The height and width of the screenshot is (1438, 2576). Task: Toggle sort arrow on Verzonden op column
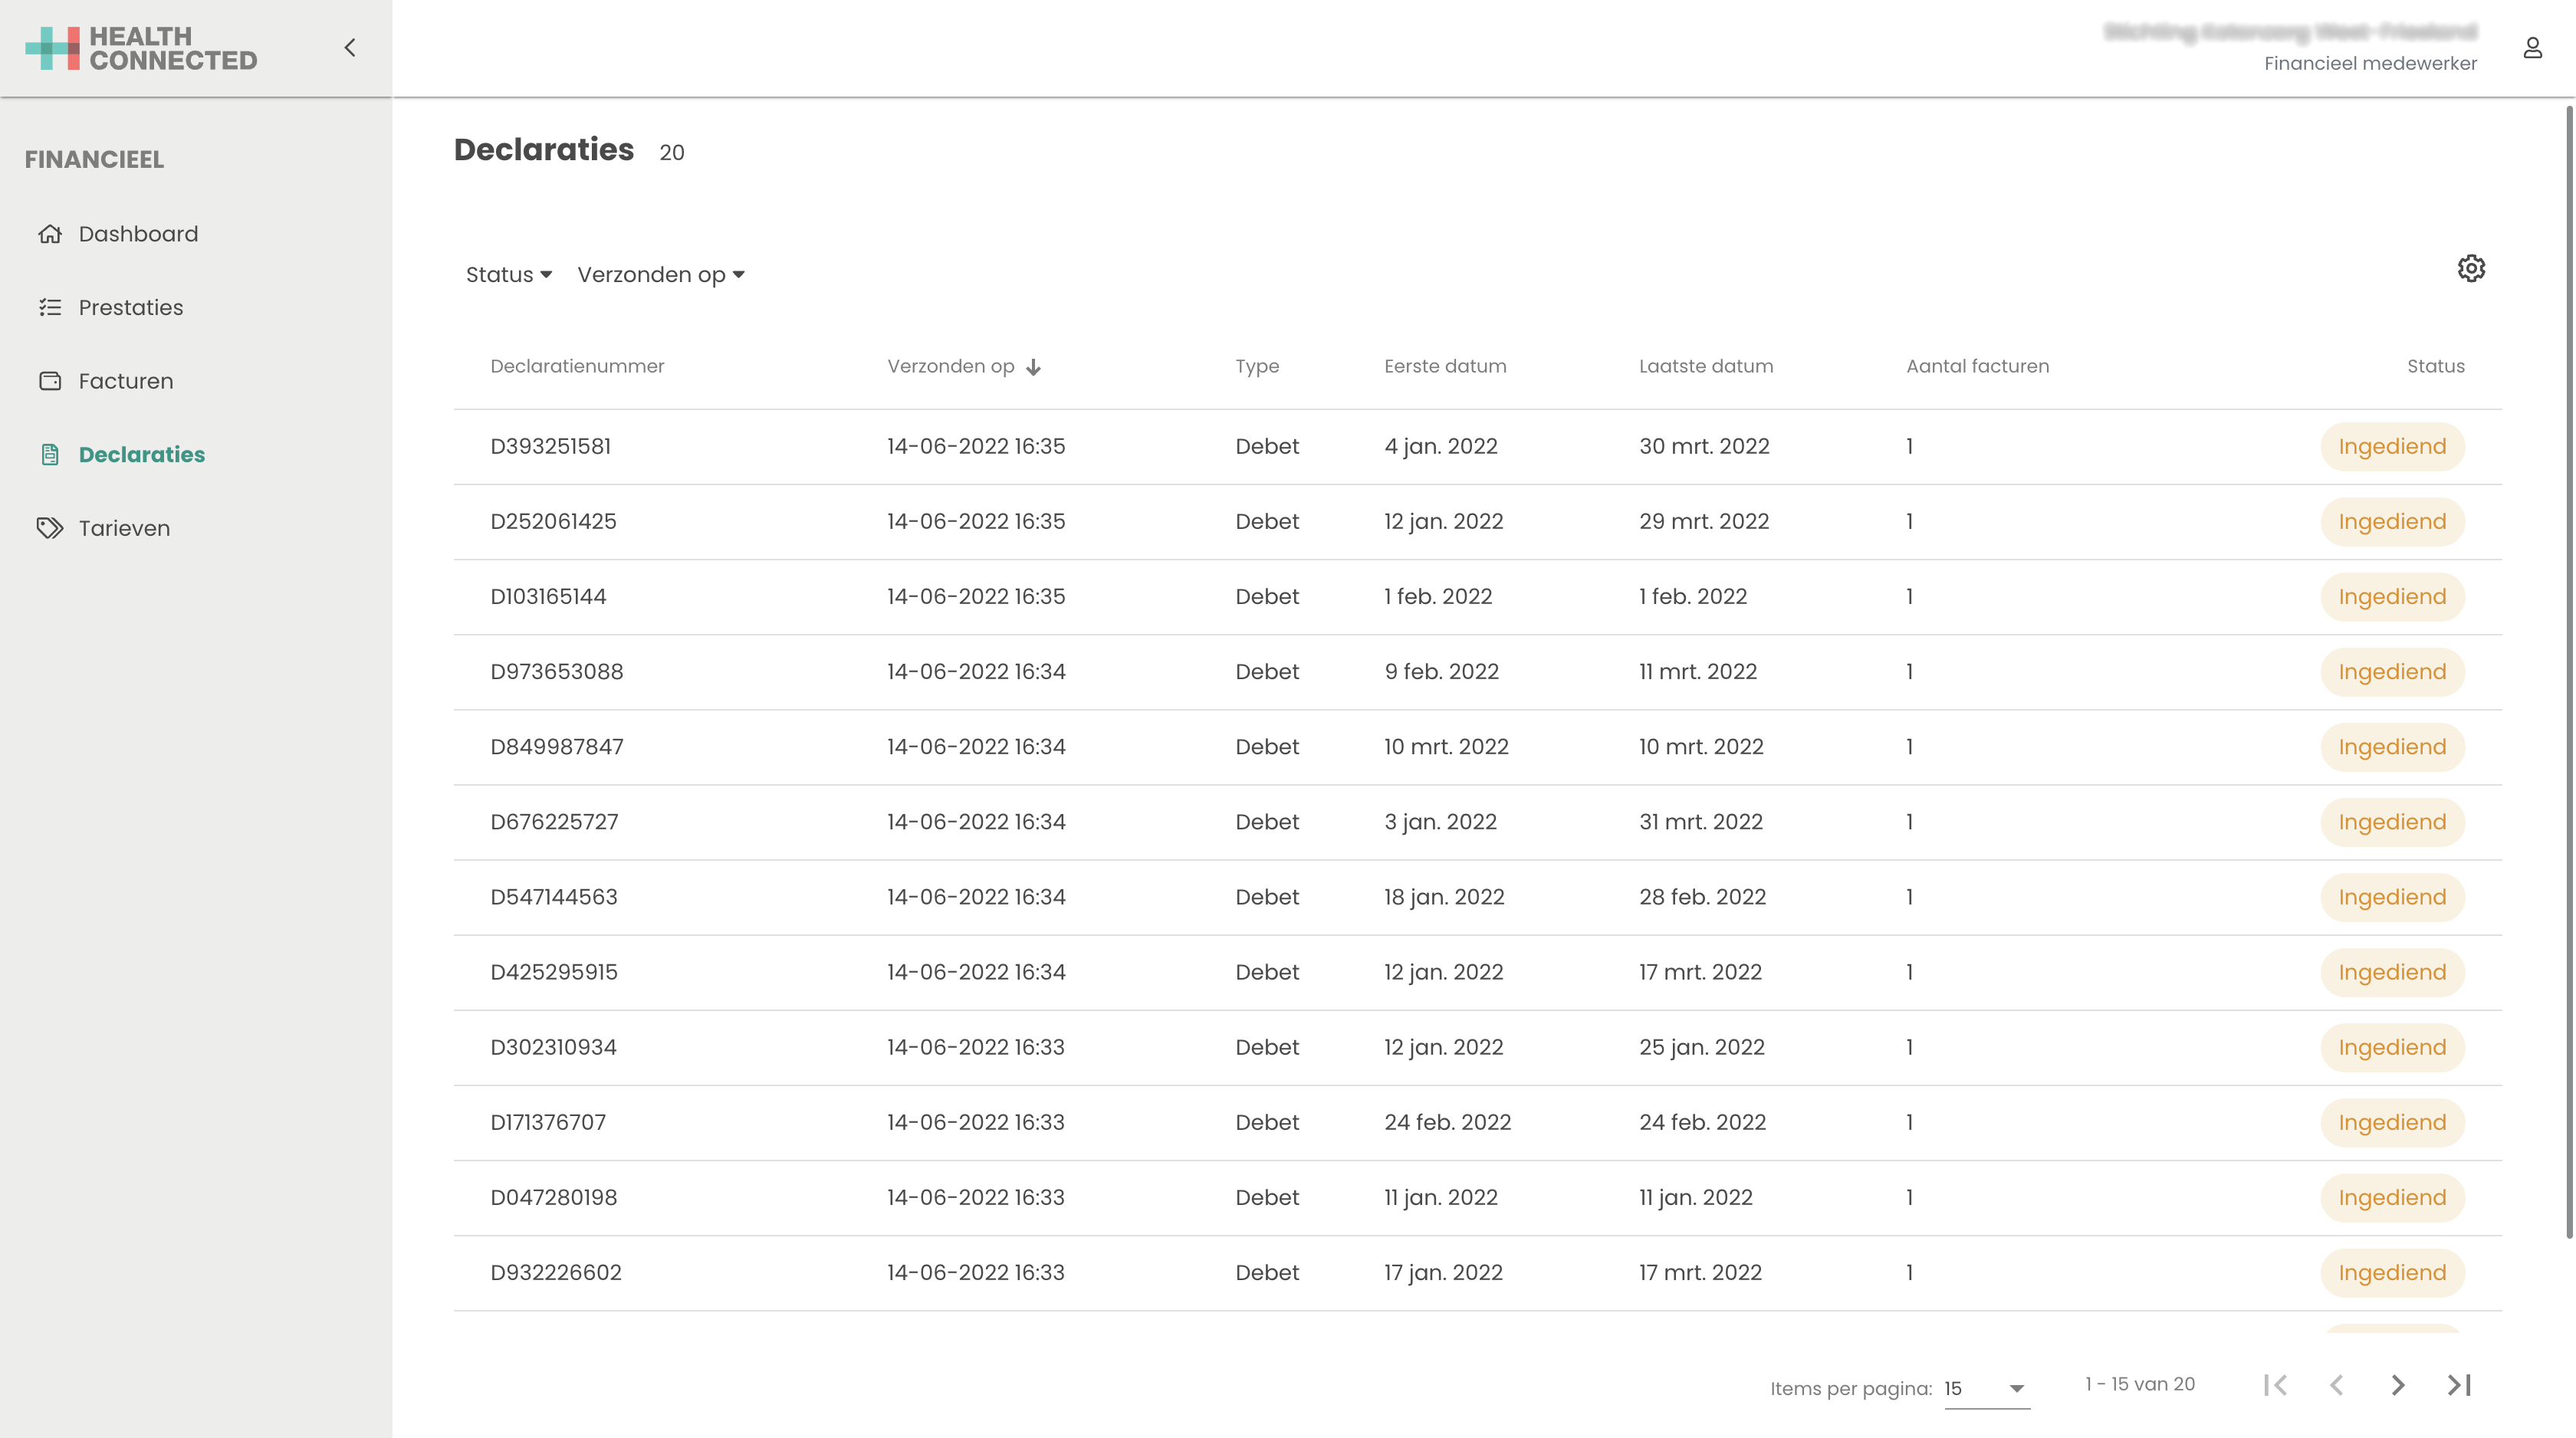coord(1033,367)
